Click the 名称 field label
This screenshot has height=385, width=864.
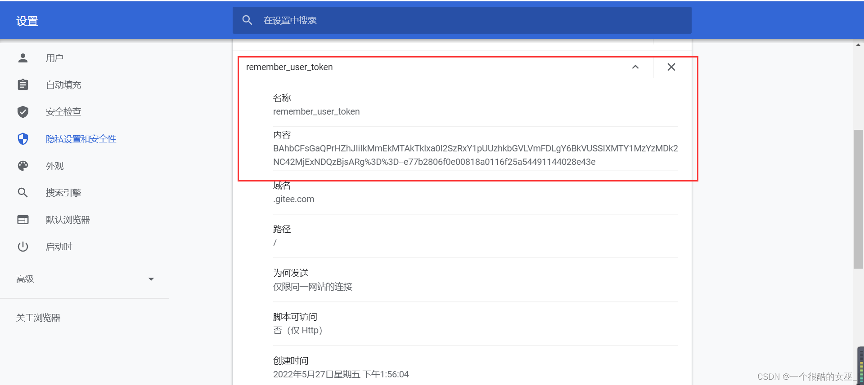point(282,98)
